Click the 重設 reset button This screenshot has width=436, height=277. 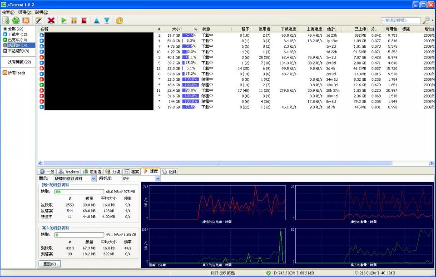[x=50, y=264]
